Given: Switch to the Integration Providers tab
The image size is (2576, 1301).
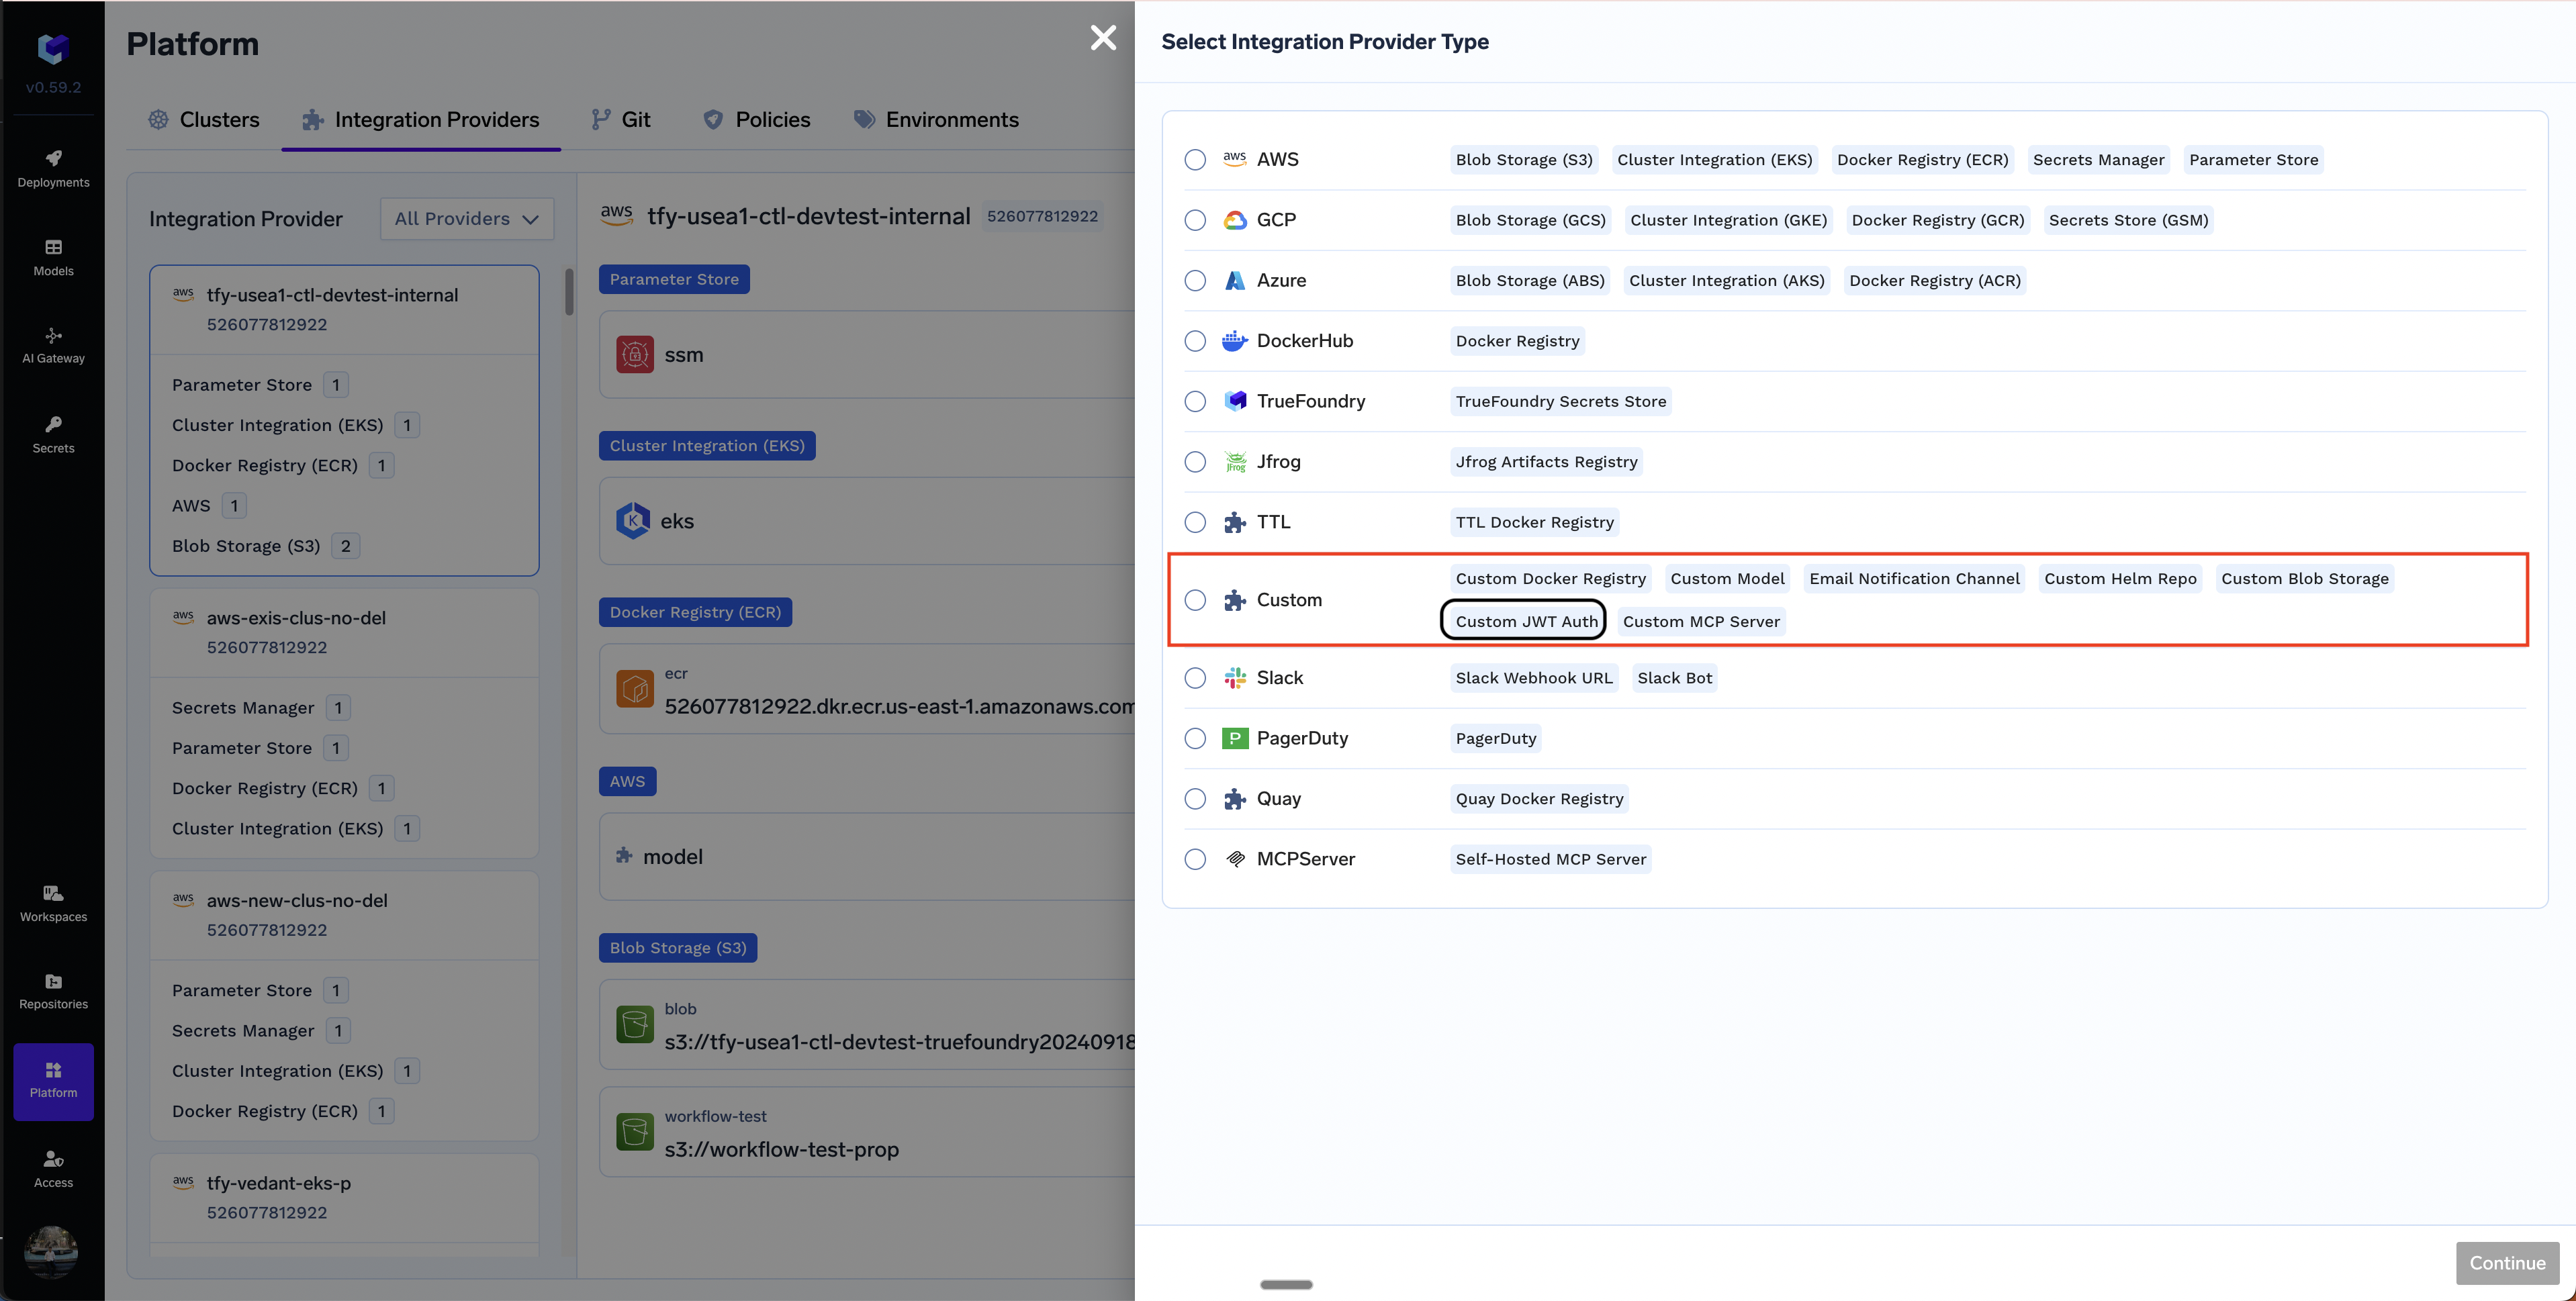Looking at the screenshot, I should (421, 120).
